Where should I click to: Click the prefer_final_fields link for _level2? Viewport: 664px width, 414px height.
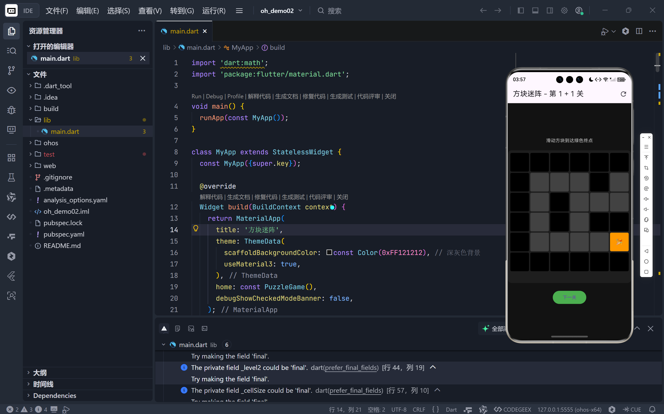pos(351,368)
